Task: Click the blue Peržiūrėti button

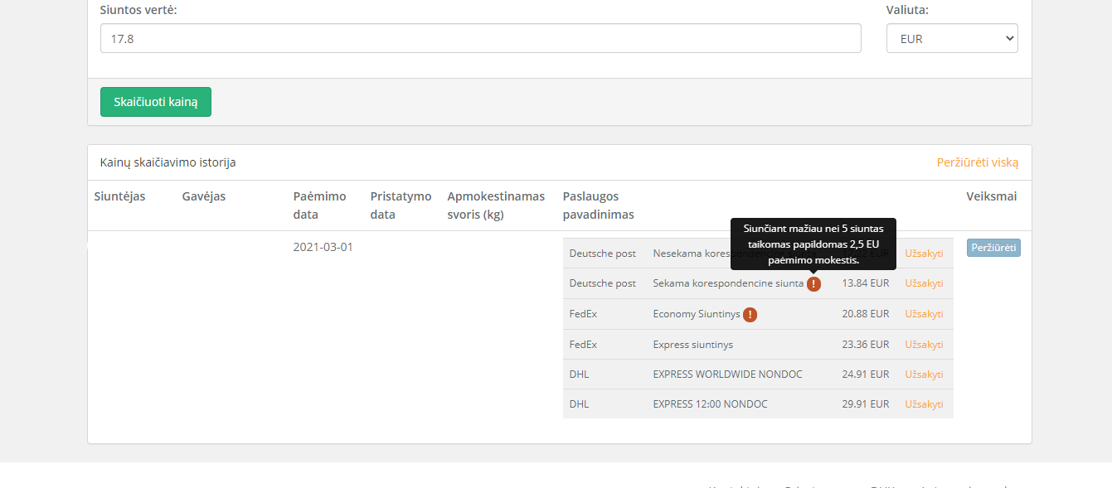Action: pos(993,248)
